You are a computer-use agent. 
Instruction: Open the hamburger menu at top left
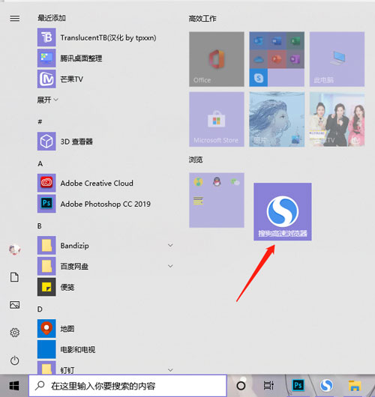(x=15, y=18)
